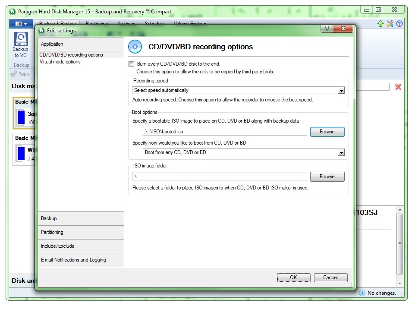Expand the boot method dropdown
The width and height of the screenshot is (415, 309).
[341, 152]
